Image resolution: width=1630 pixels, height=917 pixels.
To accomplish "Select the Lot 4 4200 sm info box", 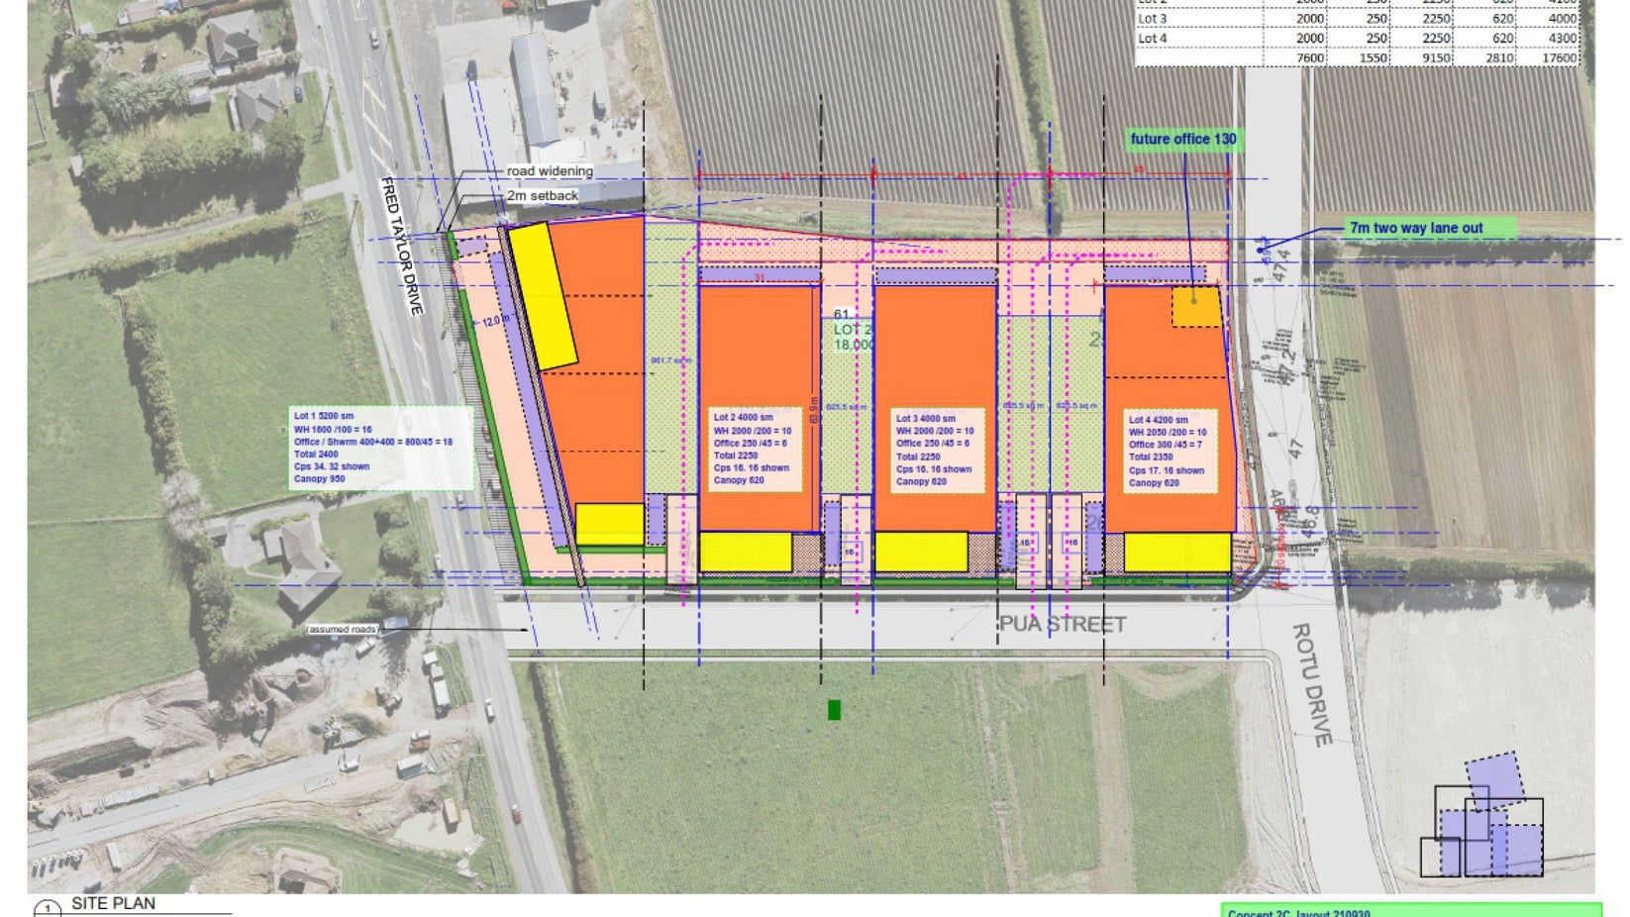I will (x=1168, y=451).
